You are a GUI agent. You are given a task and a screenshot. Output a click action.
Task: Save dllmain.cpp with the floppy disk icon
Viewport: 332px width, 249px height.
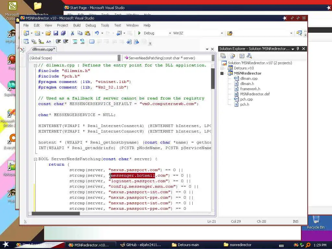tap(56, 33)
